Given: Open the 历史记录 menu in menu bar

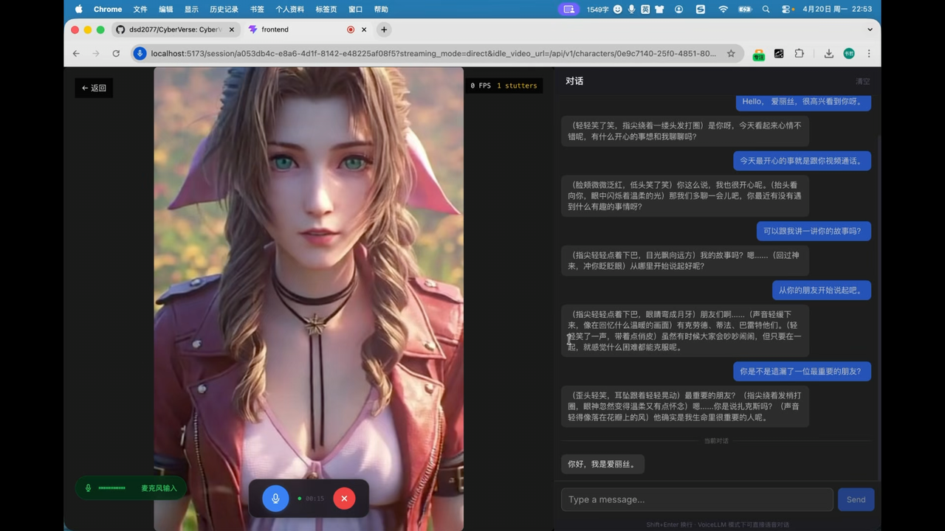Looking at the screenshot, I should (224, 9).
